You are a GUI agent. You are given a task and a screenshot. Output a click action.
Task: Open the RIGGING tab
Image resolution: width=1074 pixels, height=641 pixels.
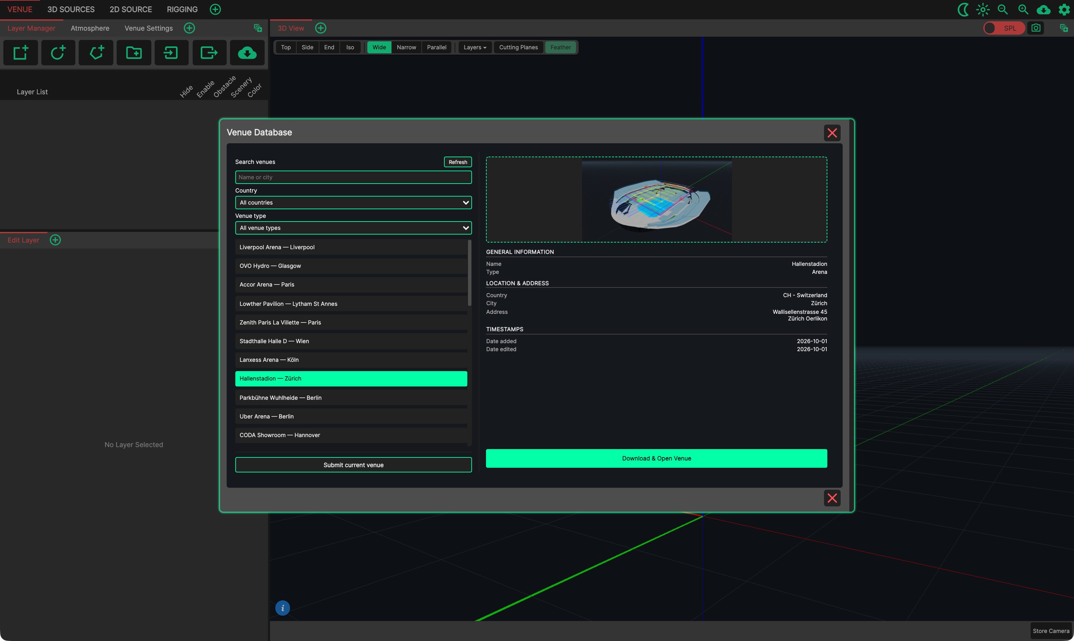[x=182, y=10]
